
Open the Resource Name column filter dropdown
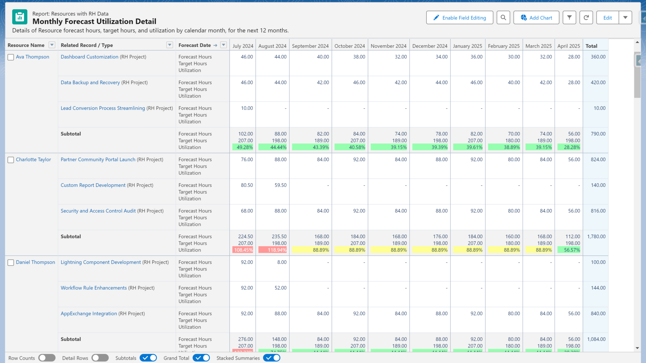(52, 45)
